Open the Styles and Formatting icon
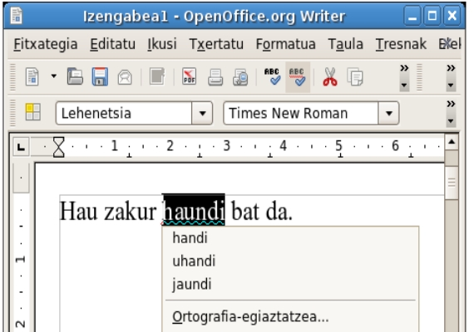This screenshot has width=474, height=332. pyautogui.click(x=33, y=112)
